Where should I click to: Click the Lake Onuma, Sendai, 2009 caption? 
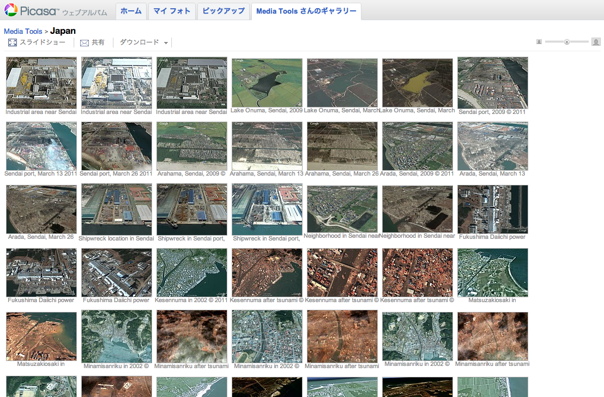coord(267,111)
